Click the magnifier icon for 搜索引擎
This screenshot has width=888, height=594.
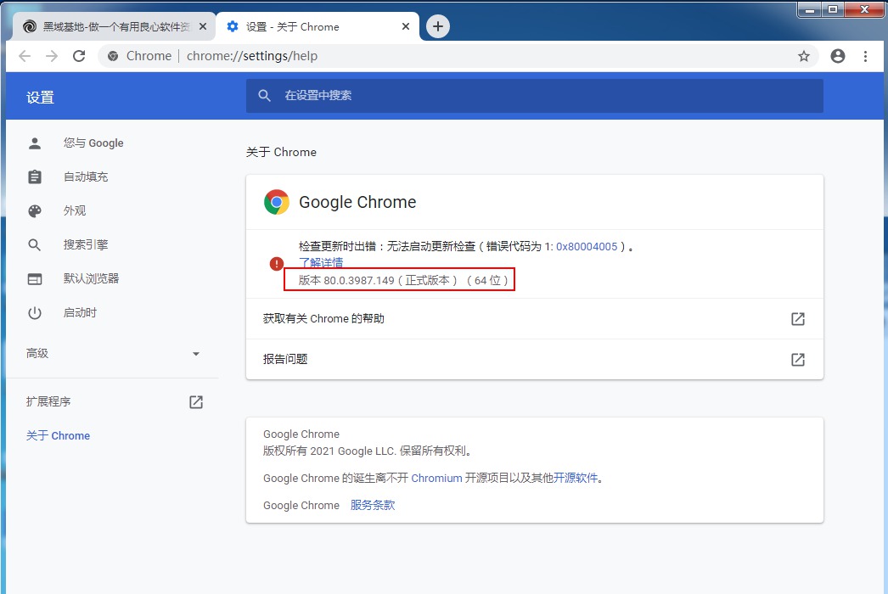(35, 244)
